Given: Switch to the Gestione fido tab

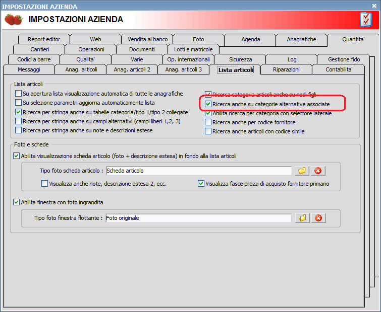Looking at the screenshot, I should point(344,59).
